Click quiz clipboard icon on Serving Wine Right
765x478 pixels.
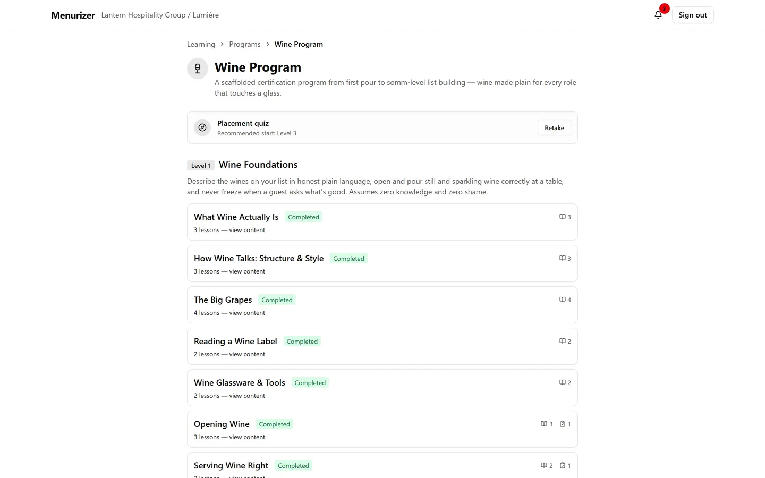(563, 465)
